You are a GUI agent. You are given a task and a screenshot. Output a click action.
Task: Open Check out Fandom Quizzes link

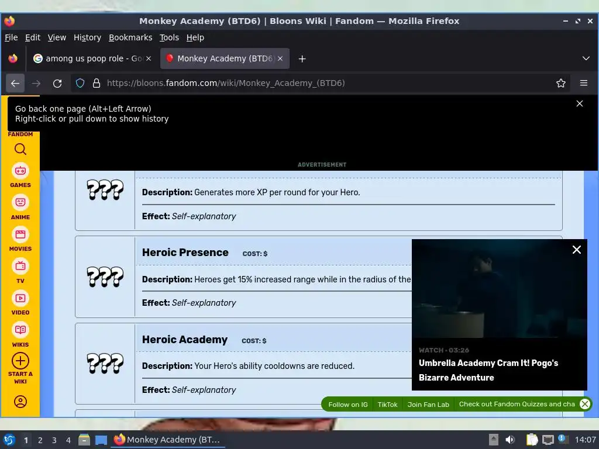(x=517, y=404)
